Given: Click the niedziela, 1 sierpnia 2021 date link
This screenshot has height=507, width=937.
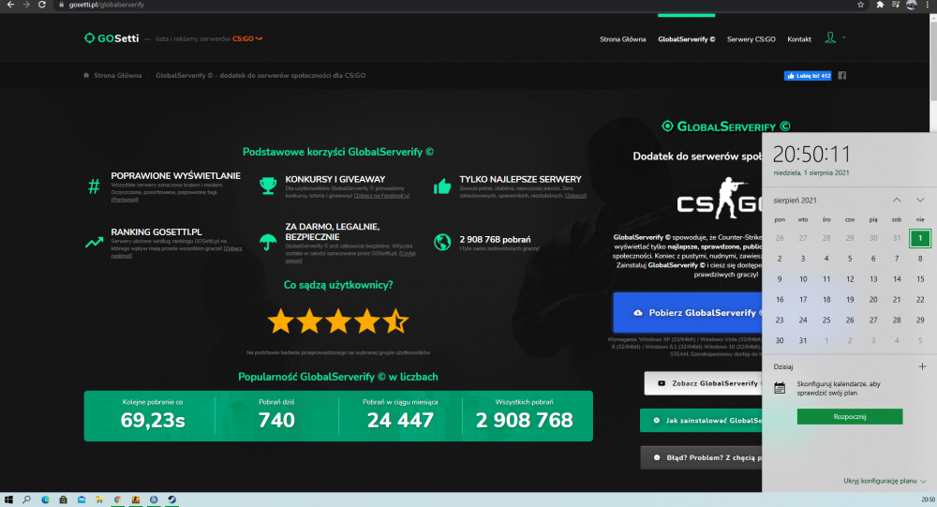Looking at the screenshot, I should (x=811, y=172).
